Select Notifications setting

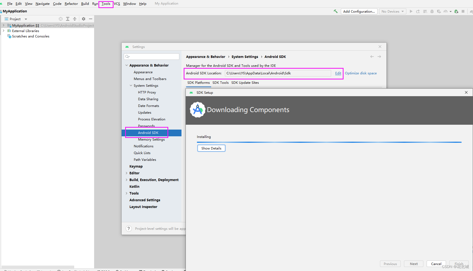pos(143,146)
